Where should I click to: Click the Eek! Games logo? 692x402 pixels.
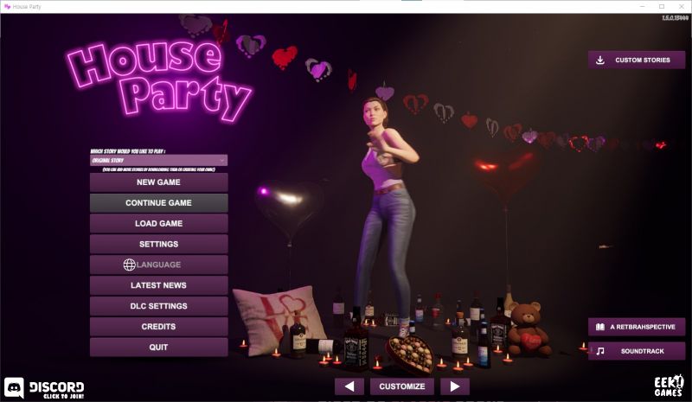click(668, 386)
